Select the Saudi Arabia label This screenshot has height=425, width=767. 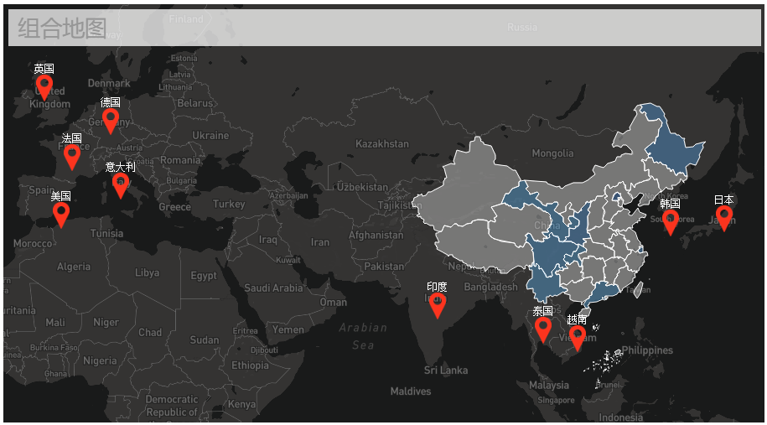tap(273, 288)
